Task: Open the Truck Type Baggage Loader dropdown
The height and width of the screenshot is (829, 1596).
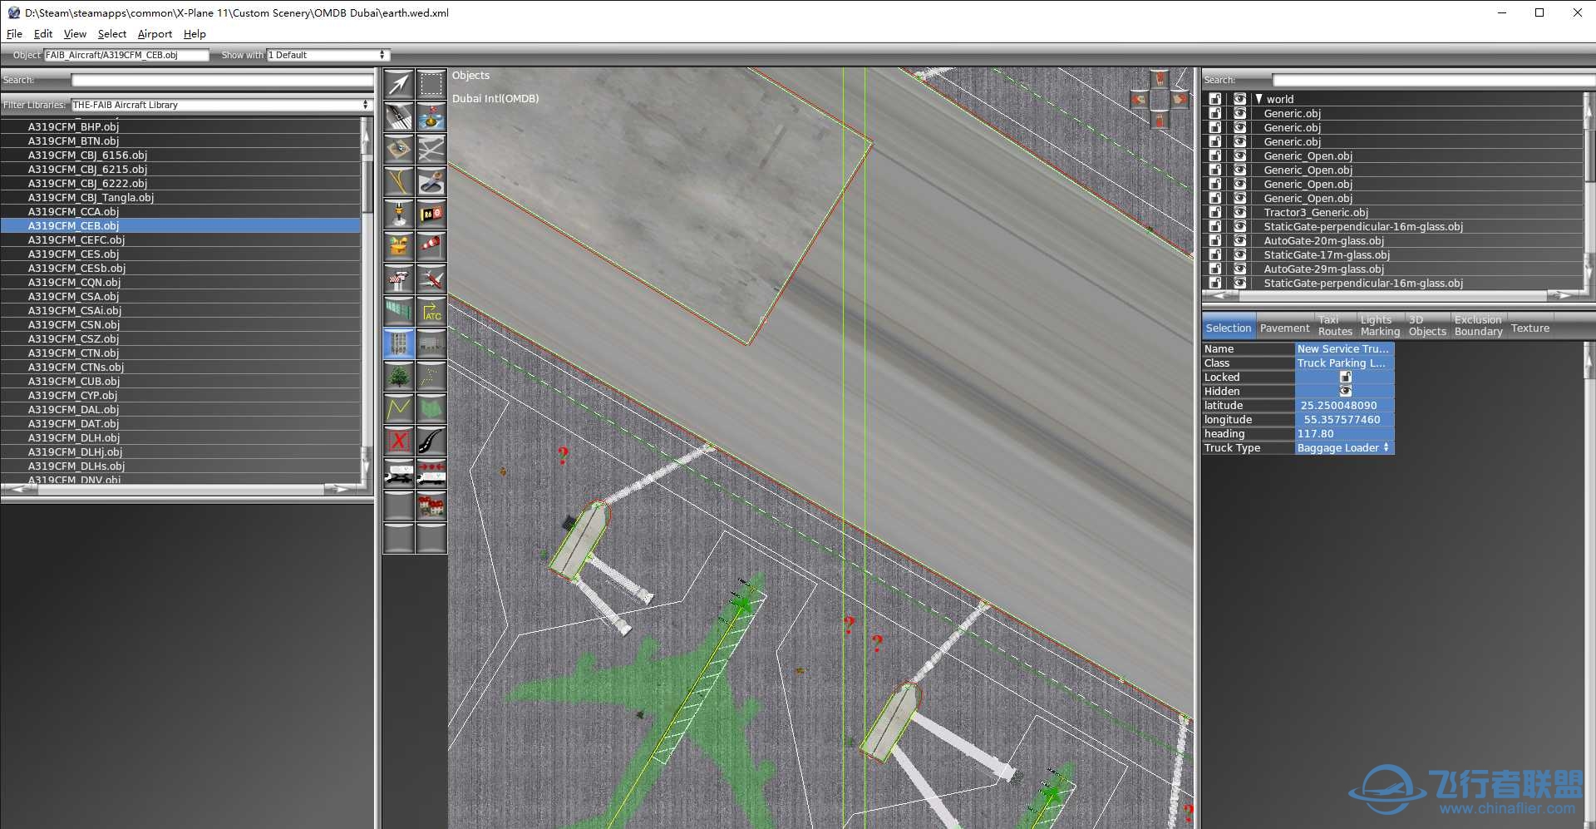Action: click(1343, 448)
